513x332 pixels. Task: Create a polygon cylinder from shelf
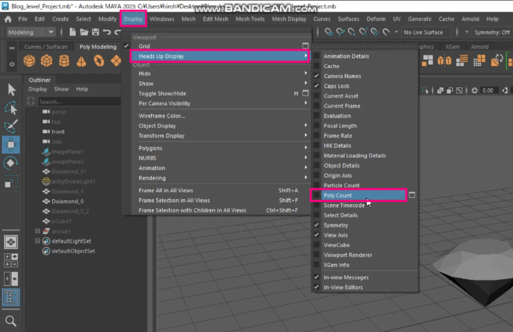[x=64, y=61]
